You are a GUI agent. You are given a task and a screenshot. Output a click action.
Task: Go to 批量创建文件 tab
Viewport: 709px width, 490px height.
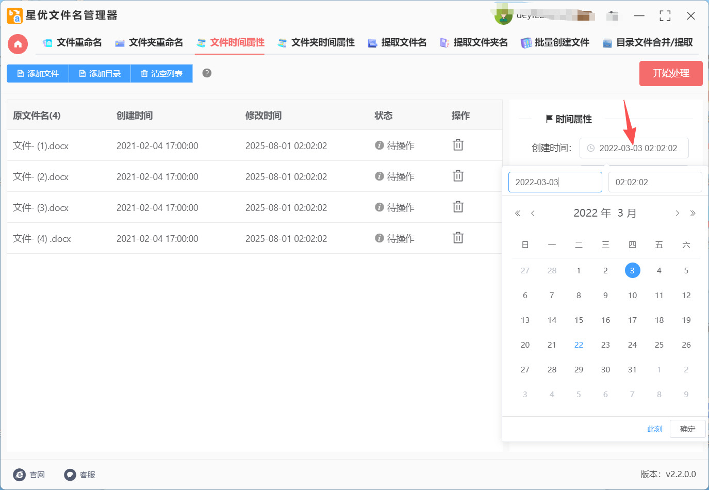(x=555, y=42)
